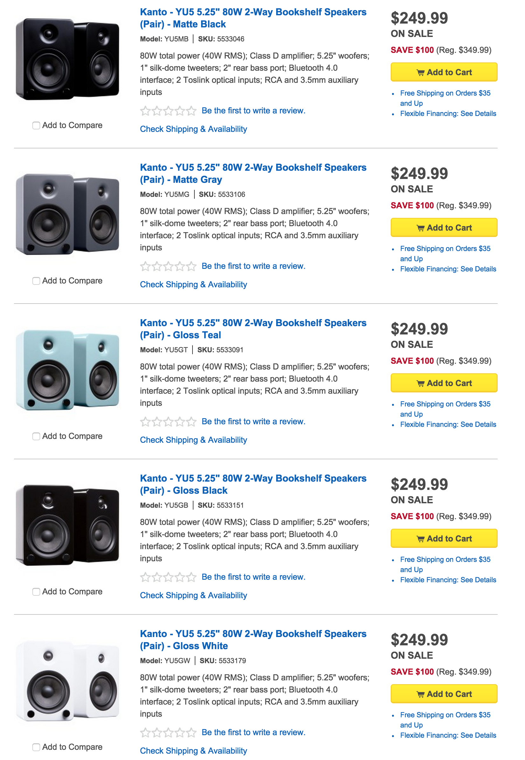Open Flexible Financing details for Matte Gray
Image resolution: width=525 pixels, height=760 pixels.
448,269
